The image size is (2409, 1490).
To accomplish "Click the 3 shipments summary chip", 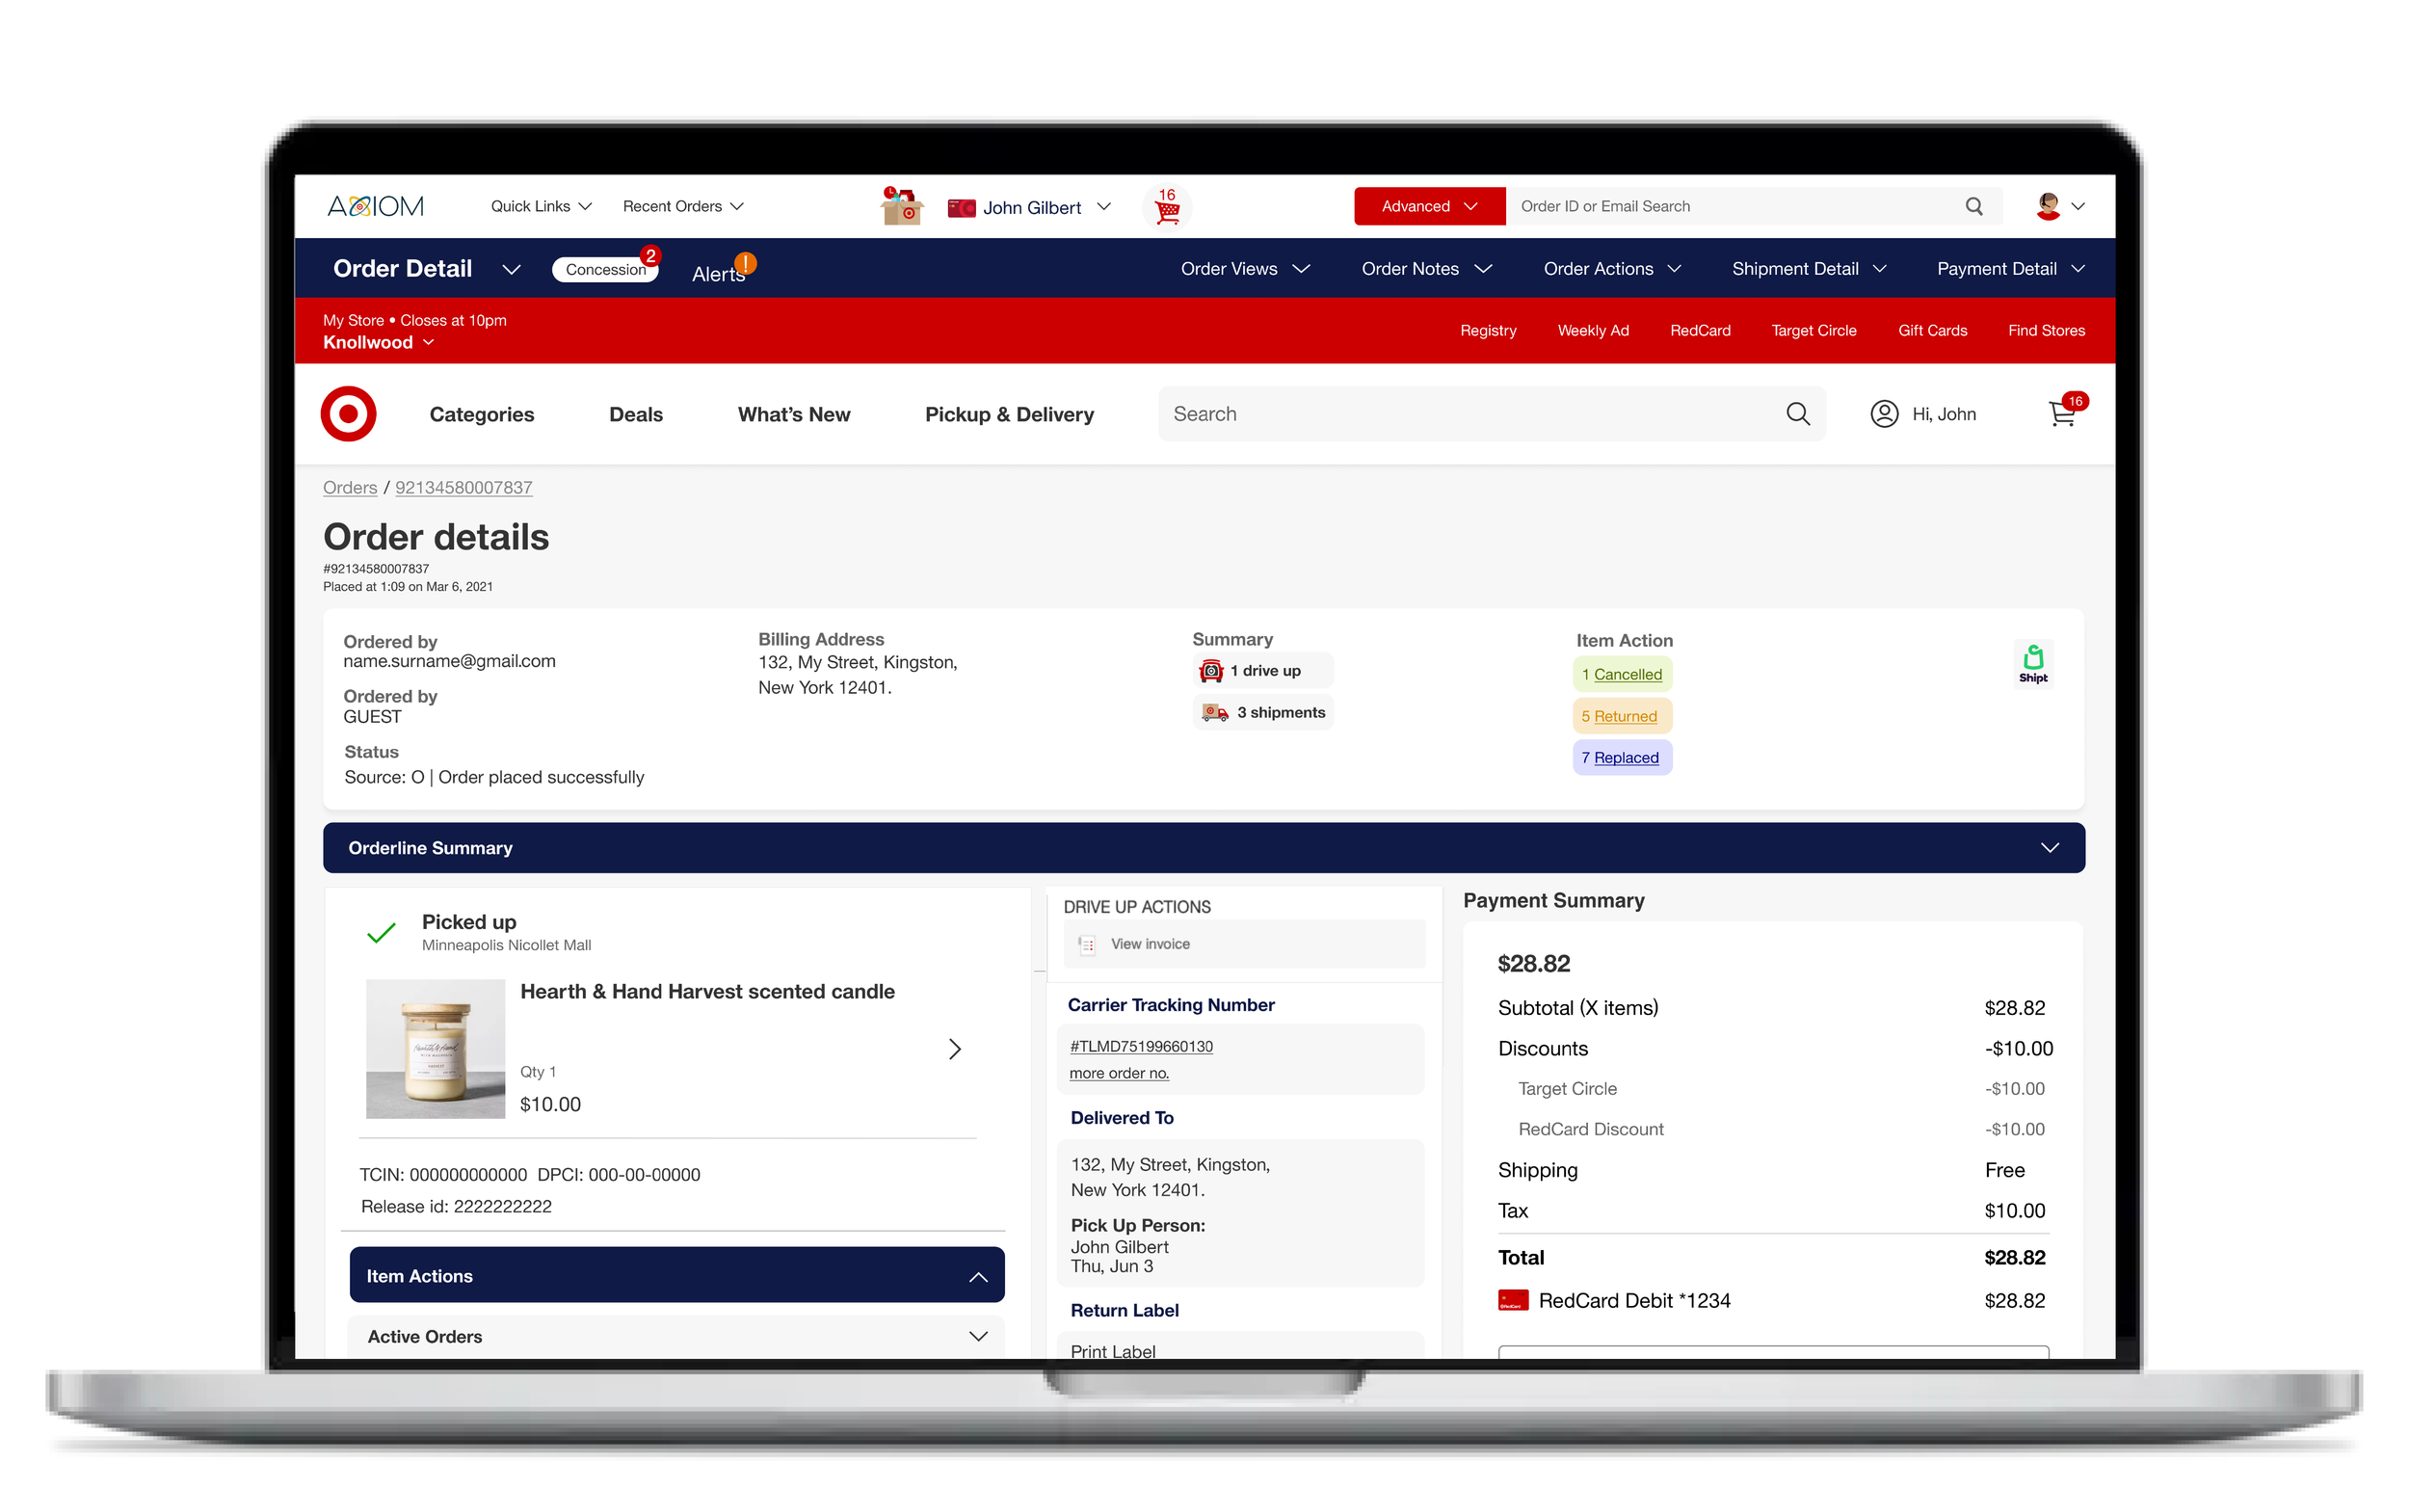I will (1262, 712).
